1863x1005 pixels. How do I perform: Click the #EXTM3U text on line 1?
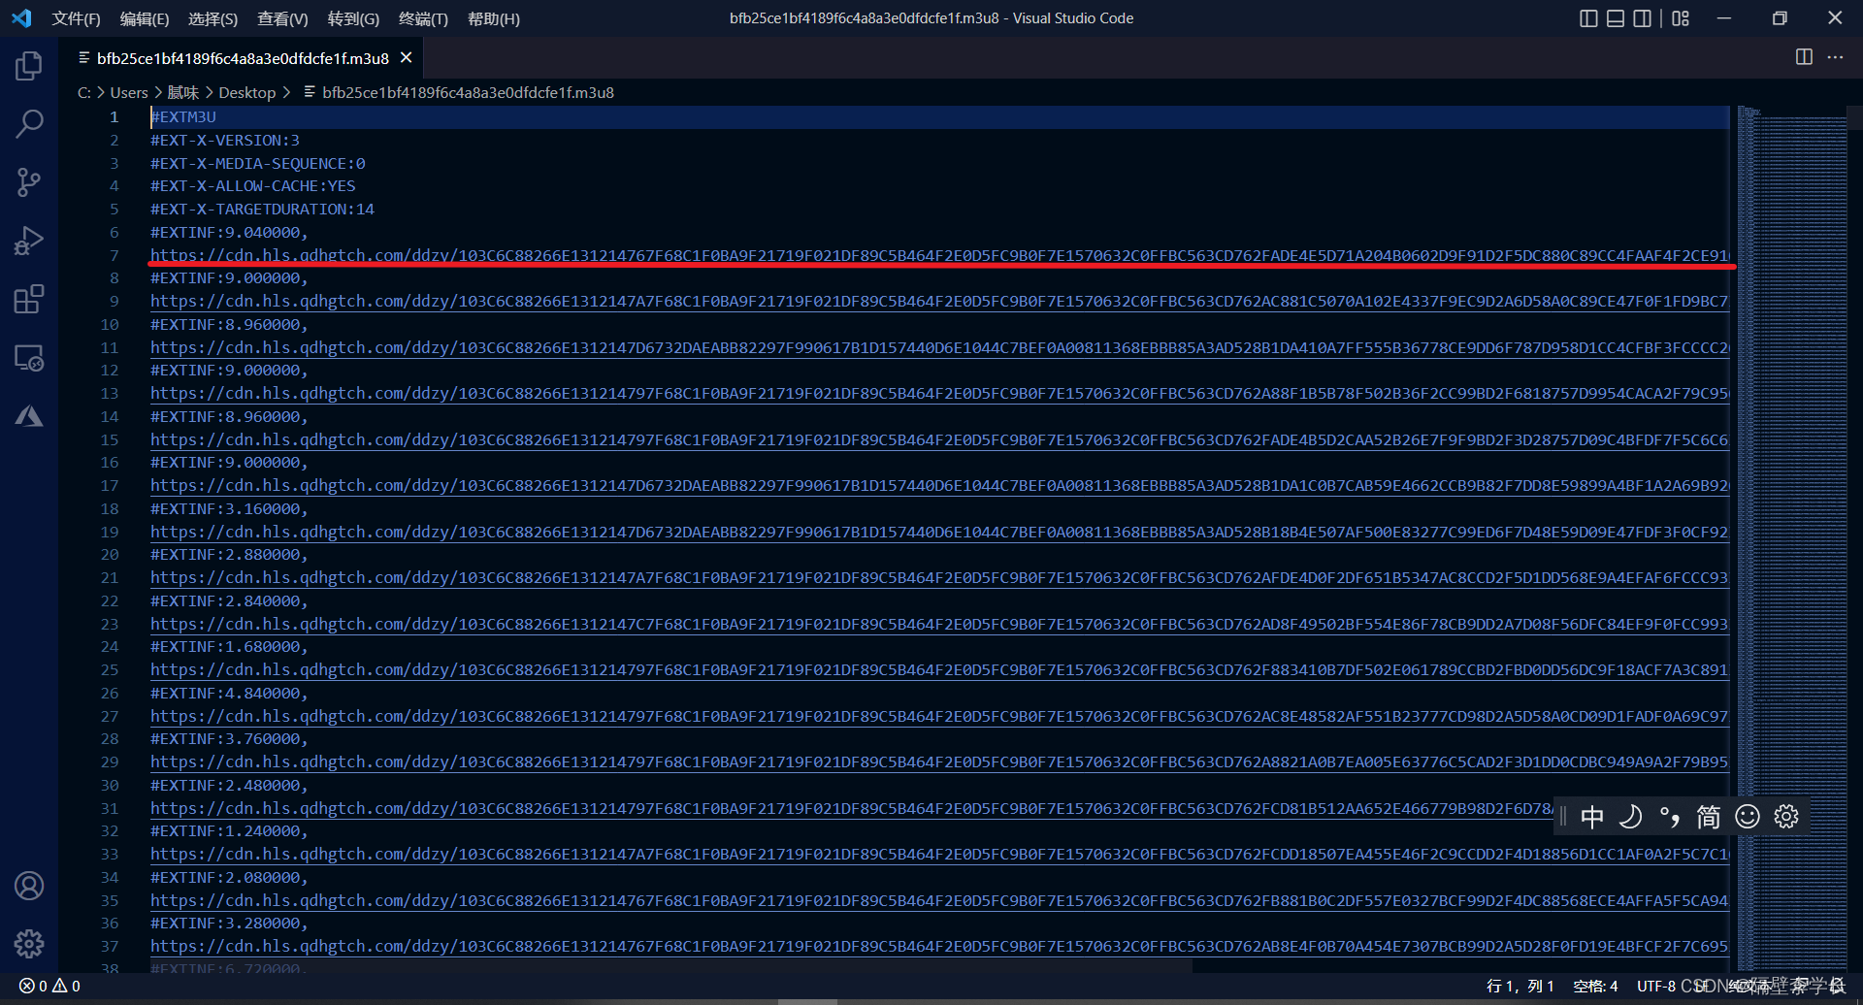[183, 116]
